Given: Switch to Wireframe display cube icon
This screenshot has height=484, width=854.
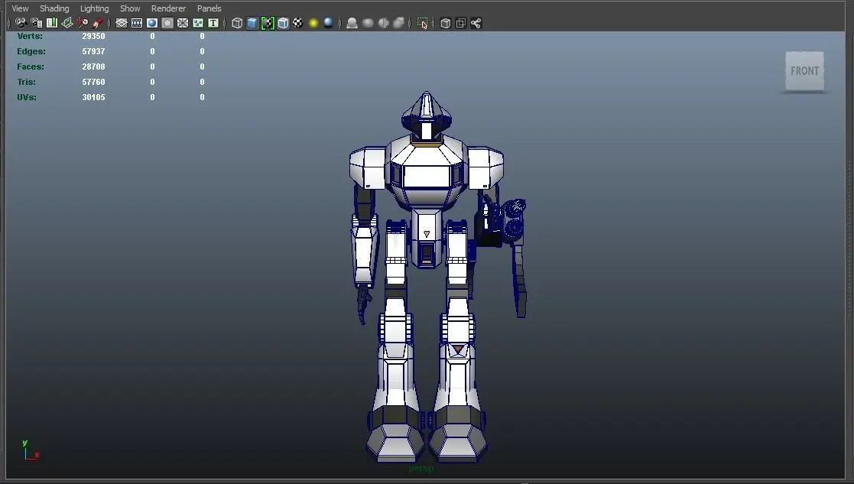Looking at the screenshot, I should pyautogui.click(x=237, y=23).
